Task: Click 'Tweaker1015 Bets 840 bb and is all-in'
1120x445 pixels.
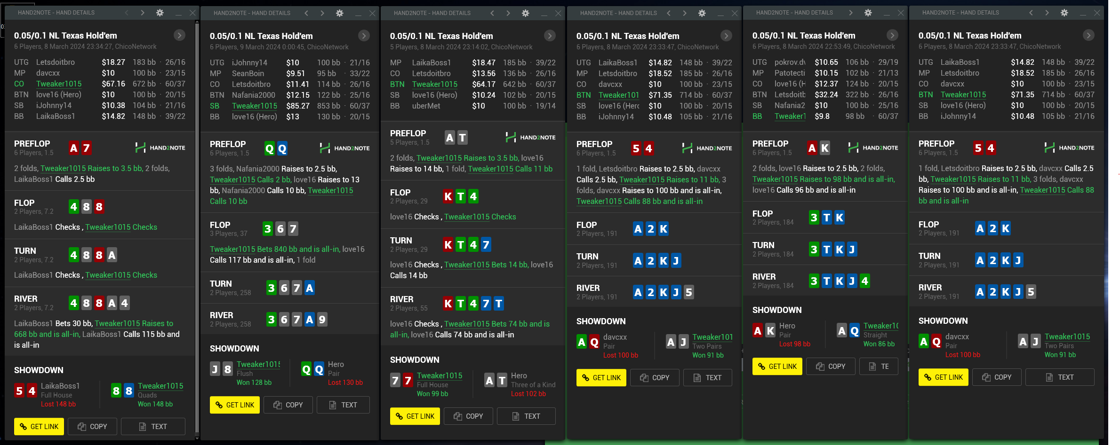Action: [x=275, y=249]
